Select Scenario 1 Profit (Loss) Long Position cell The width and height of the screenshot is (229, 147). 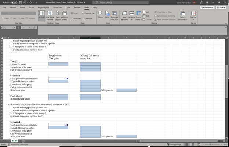[58, 96]
